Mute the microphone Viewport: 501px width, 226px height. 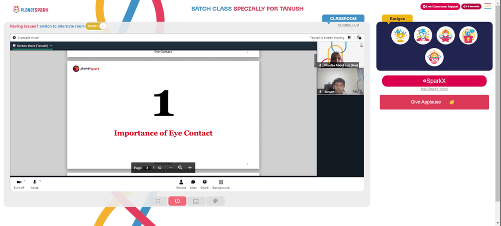(x=35, y=184)
